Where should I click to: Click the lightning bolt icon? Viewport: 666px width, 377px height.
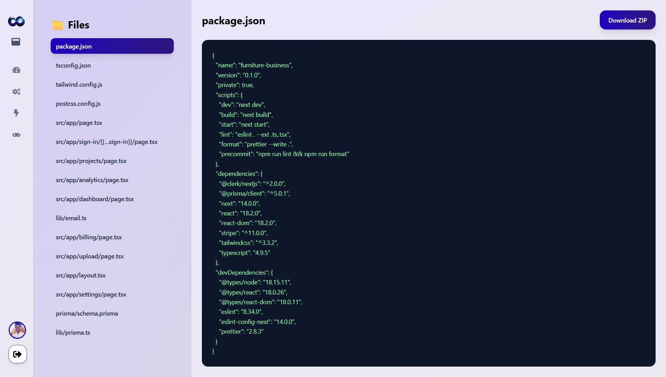point(16,113)
